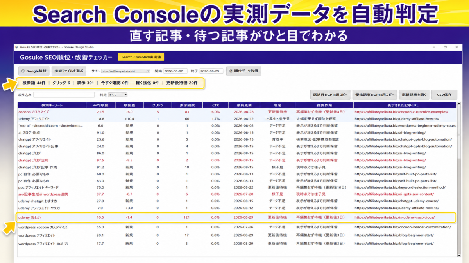Click the 終了 date field
The width and height of the screenshot is (469, 263).
click(x=211, y=71)
